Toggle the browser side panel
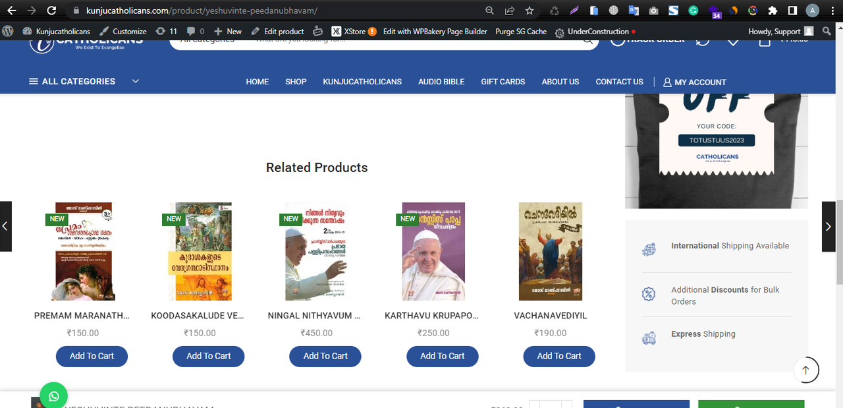The image size is (843, 408). pos(792,11)
